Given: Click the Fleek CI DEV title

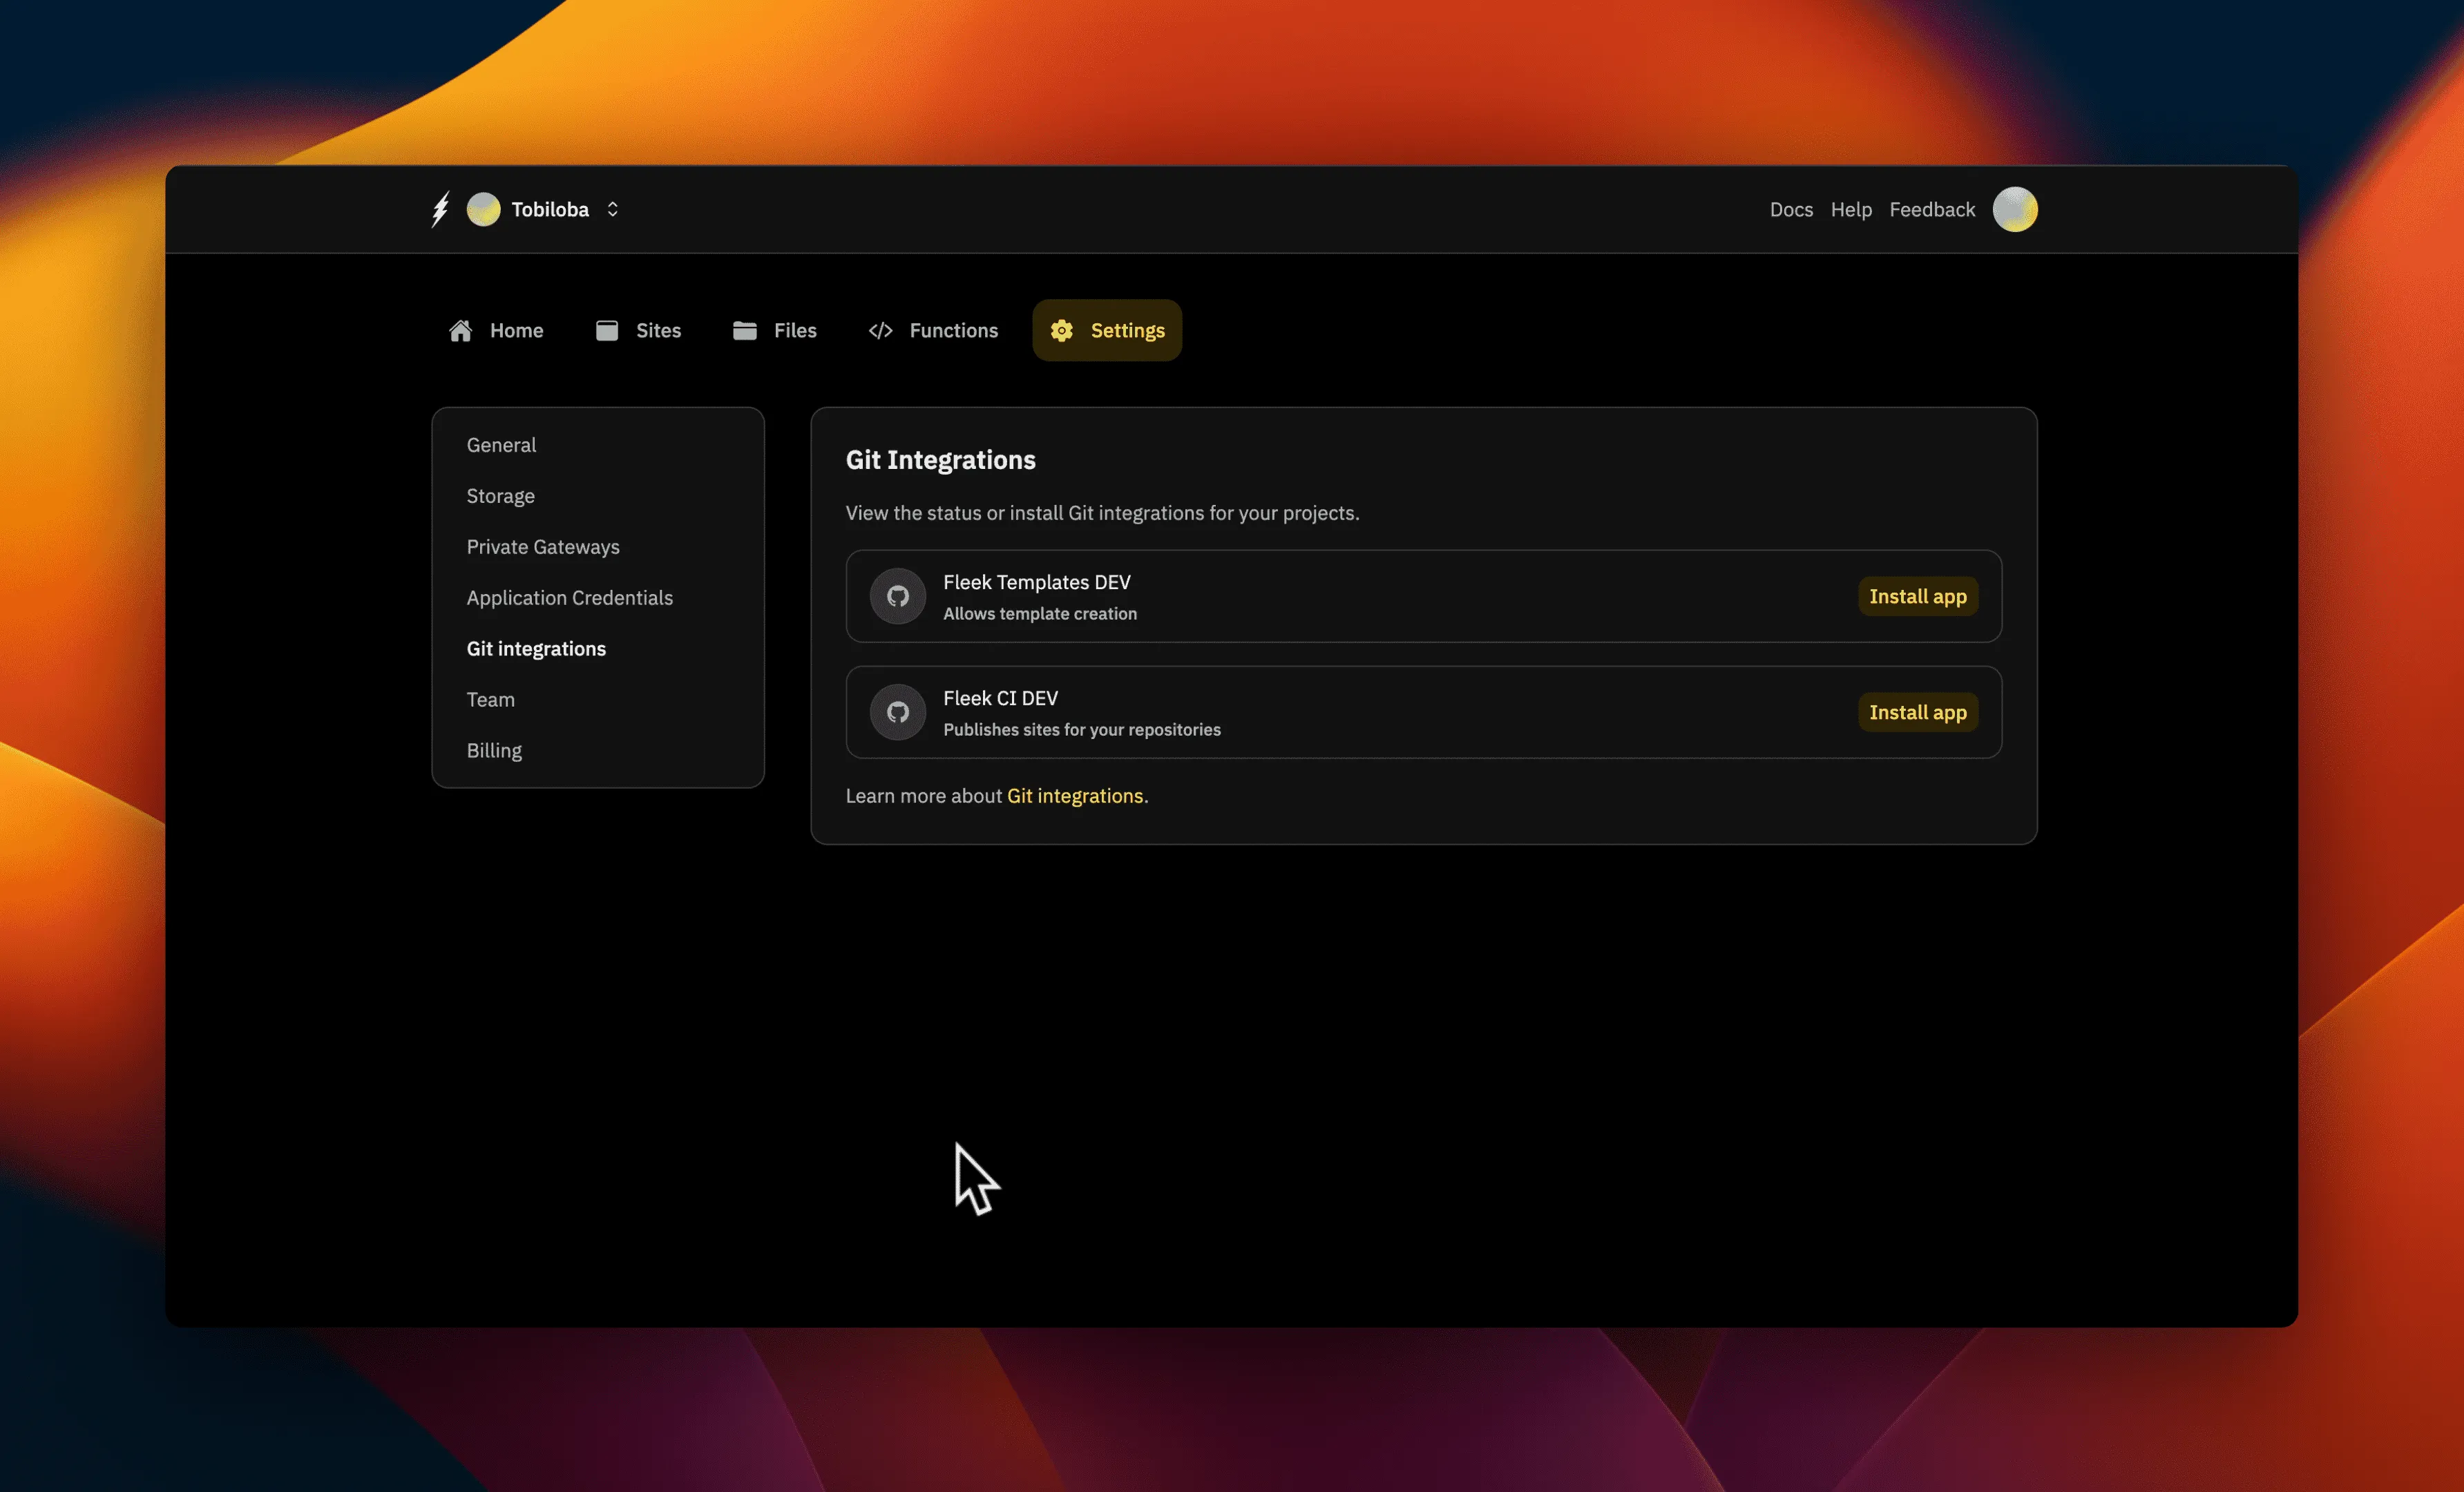Looking at the screenshot, I should coord(1000,698).
